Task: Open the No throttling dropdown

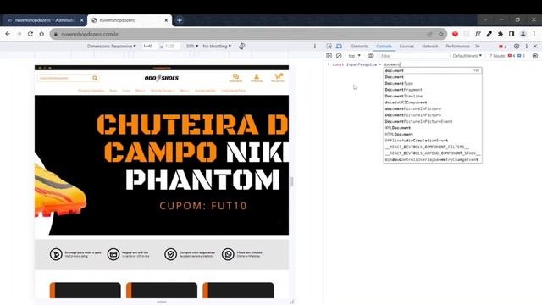Action: point(217,46)
